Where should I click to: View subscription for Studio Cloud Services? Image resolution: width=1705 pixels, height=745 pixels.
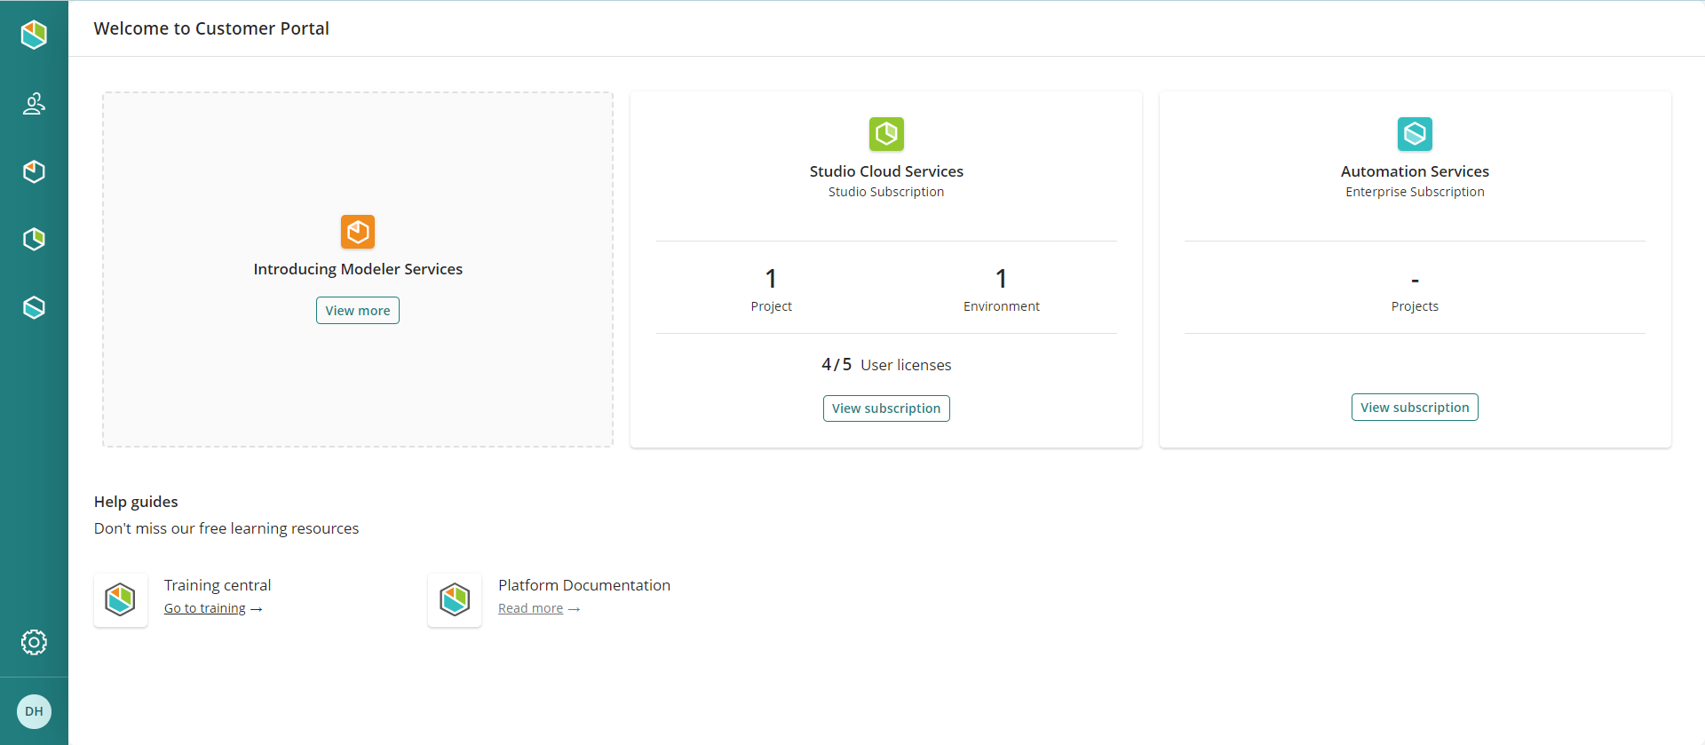click(x=886, y=408)
